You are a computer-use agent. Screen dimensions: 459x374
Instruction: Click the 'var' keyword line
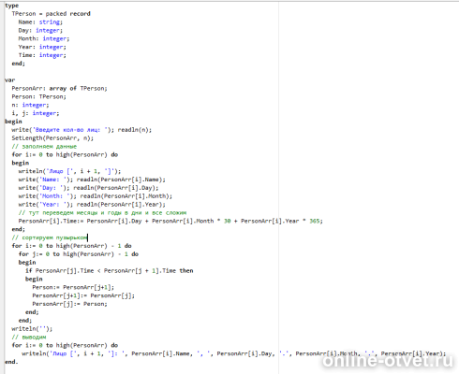tap(9, 80)
